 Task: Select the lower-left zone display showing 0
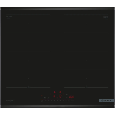[54, 96]
